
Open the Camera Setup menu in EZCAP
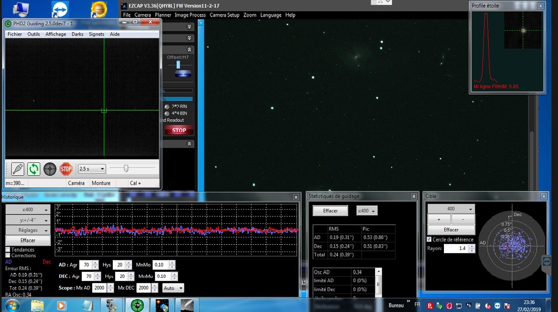pos(224,15)
